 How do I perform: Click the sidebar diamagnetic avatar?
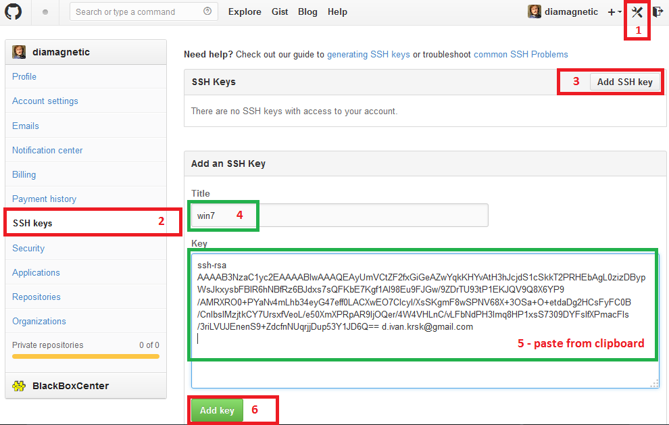coord(19,52)
